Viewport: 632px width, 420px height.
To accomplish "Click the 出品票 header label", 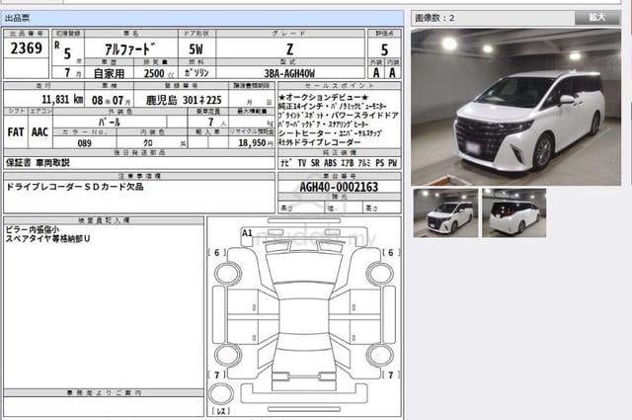I will [18, 18].
